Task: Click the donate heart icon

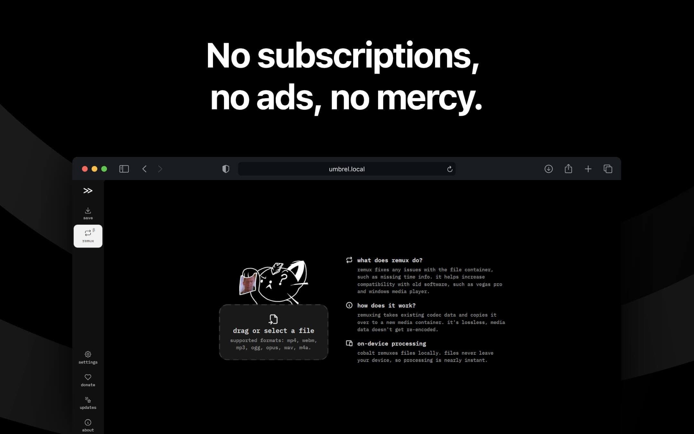Action: [x=87, y=377]
